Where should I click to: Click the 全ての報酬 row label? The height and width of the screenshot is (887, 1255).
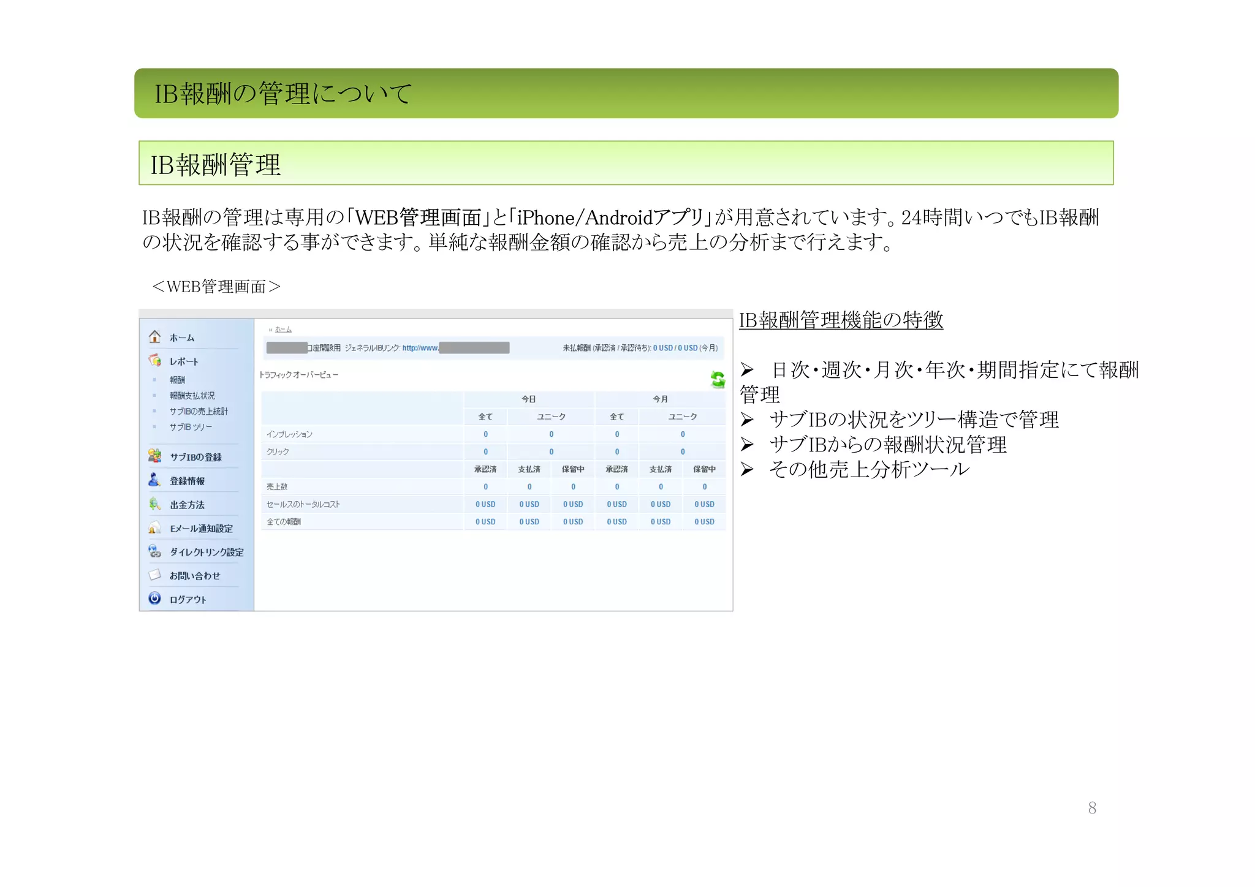pyautogui.click(x=284, y=522)
